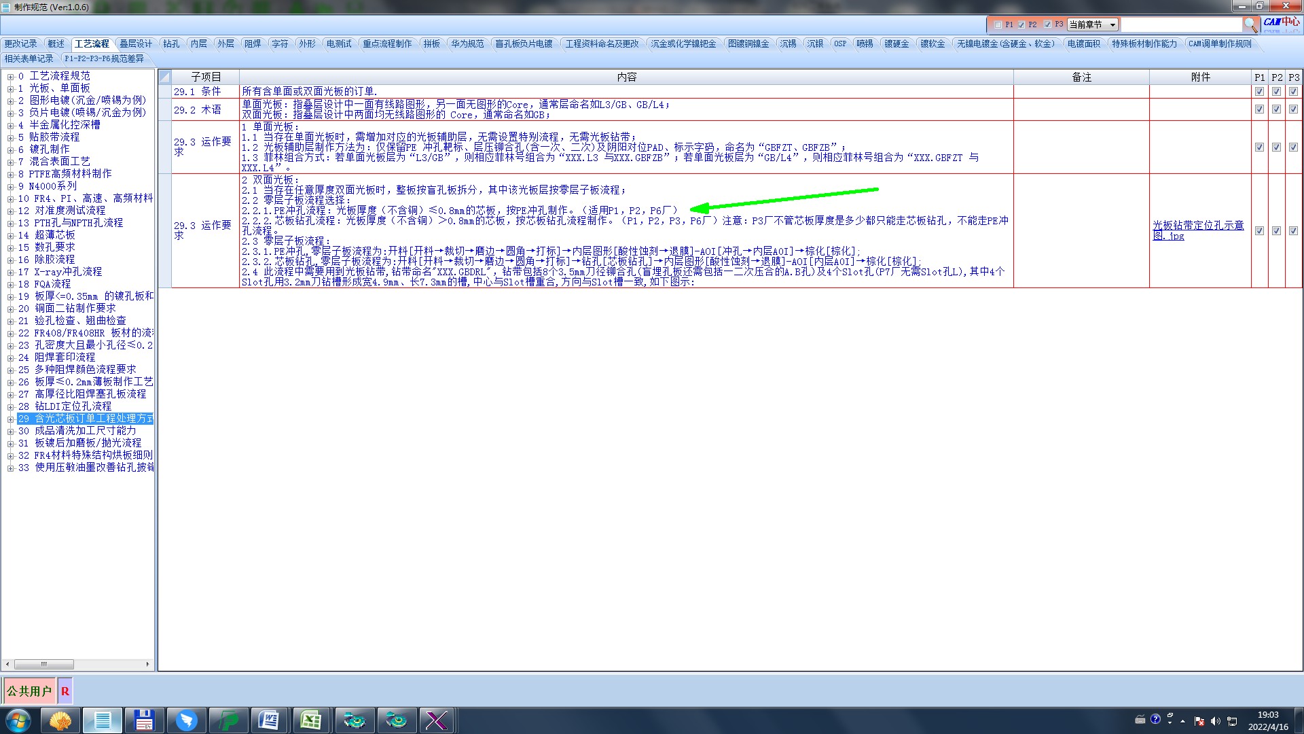Open Microsoft Word from the taskbar
The height and width of the screenshot is (734, 1304).
269,720
